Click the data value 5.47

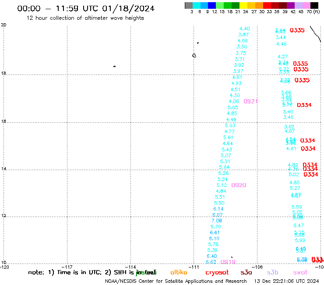pos(299,226)
